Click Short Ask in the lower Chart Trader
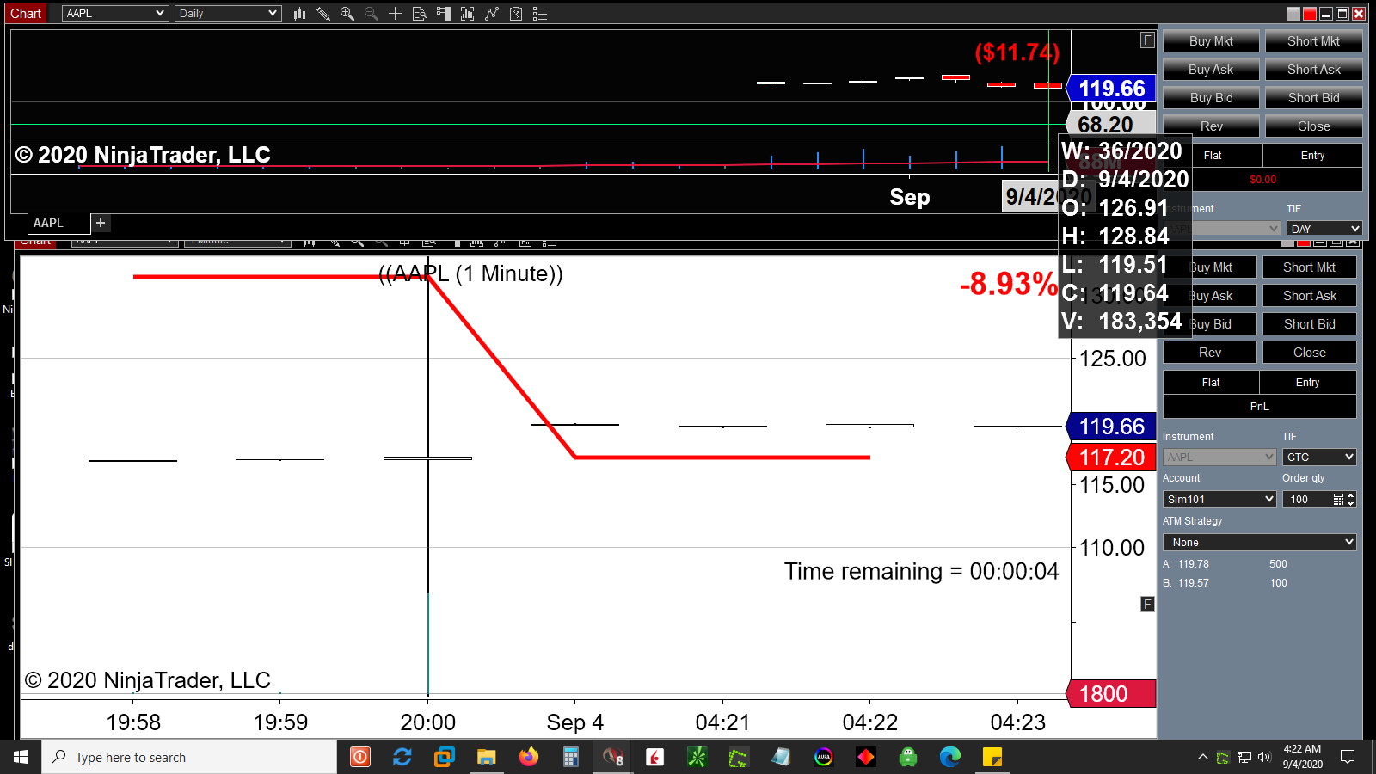Viewport: 1376px width, 774px height. tap(1310, 296)
